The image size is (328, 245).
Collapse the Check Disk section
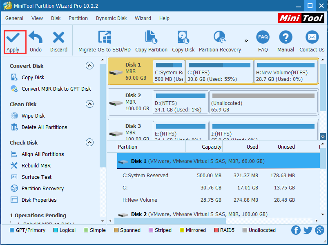point(89,143)
